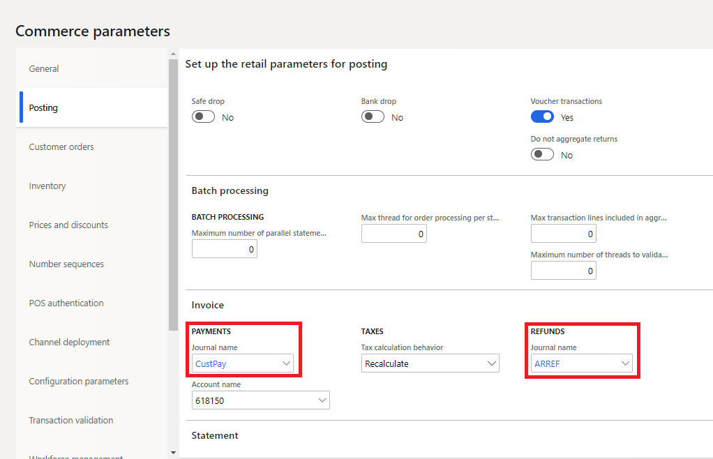
Task: Select the Transaction validation section
Action: tap(71, 420)
